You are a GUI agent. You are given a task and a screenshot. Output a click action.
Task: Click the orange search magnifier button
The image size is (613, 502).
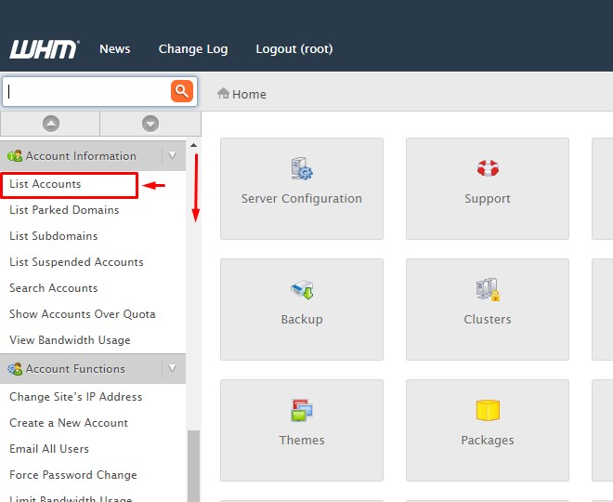point(181,91)
